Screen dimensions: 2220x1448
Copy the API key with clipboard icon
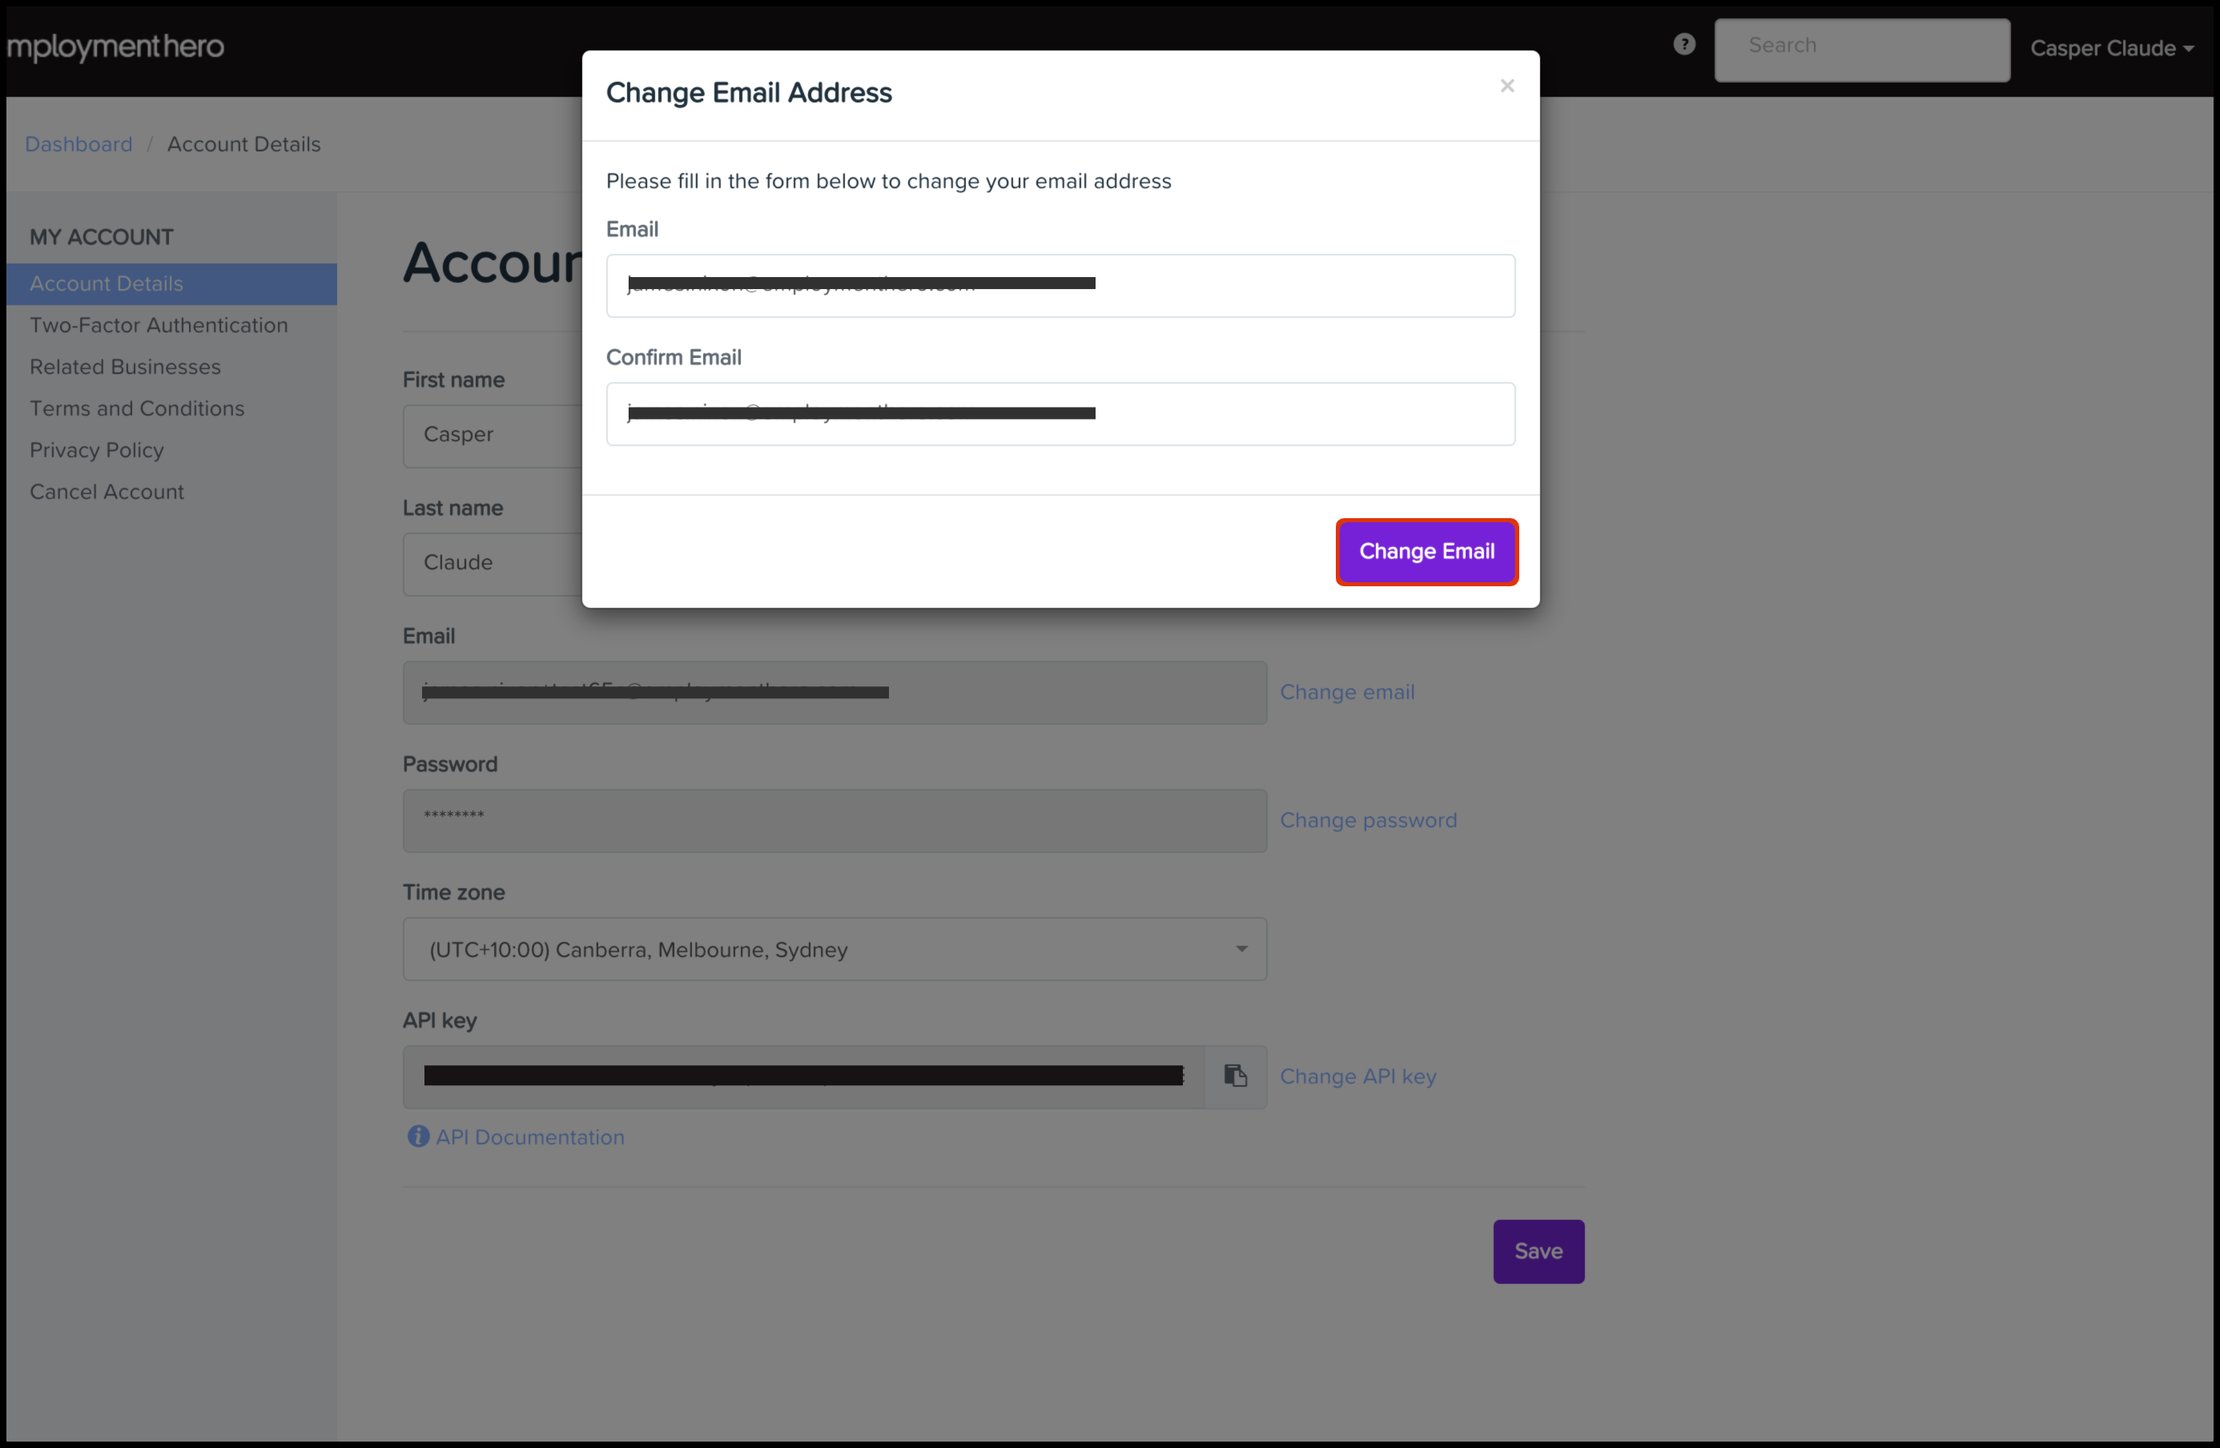[1235, 1076]
